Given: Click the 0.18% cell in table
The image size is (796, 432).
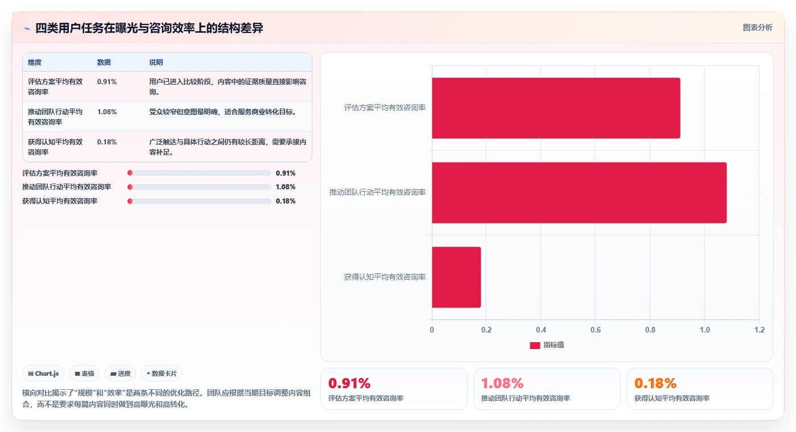Looking at the screenshot, I should [x=107, y=142].
